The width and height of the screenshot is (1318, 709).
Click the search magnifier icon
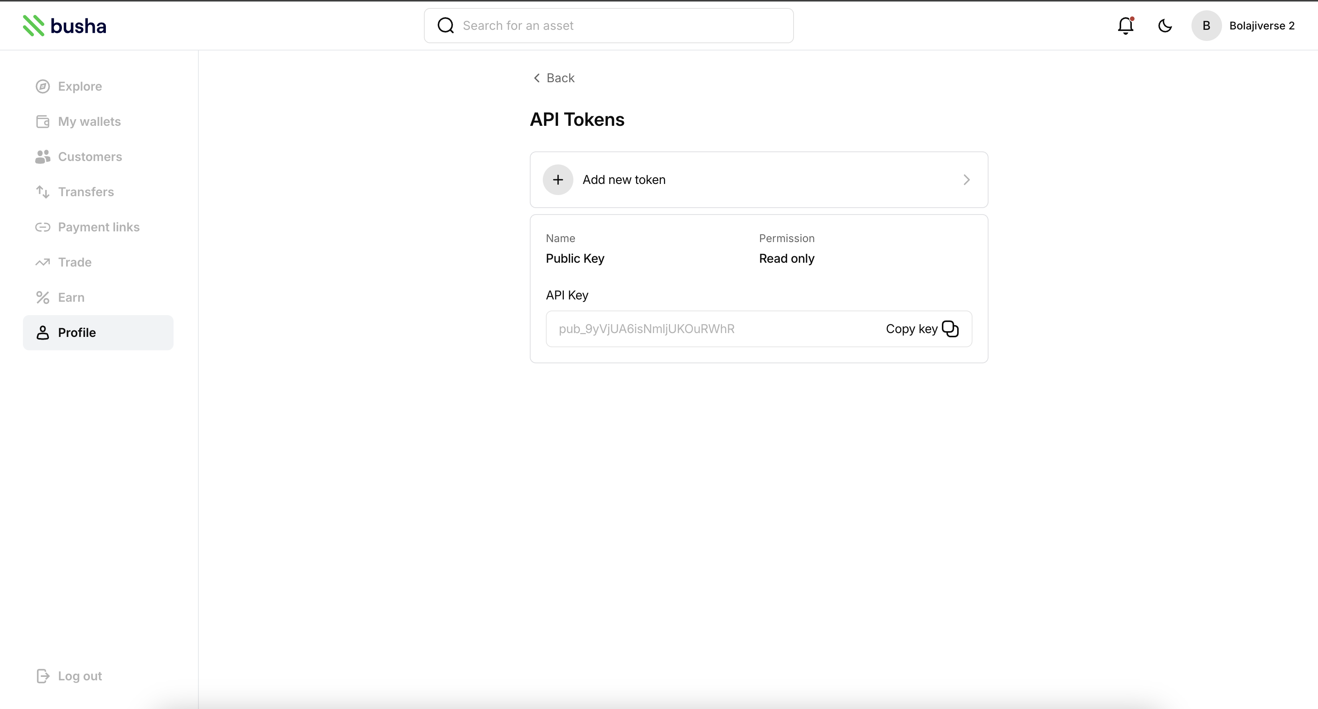446,26
